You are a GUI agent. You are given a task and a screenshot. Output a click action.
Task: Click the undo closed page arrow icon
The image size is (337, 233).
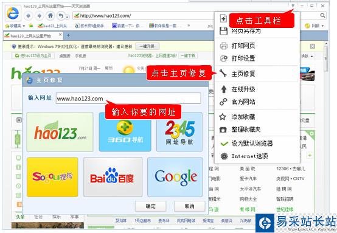coord(61,16)
